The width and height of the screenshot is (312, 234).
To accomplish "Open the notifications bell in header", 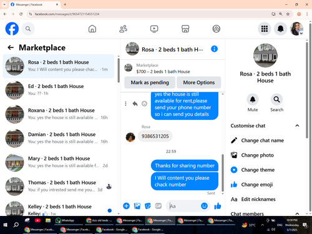I will pos(280,29).
